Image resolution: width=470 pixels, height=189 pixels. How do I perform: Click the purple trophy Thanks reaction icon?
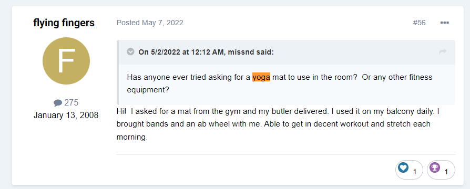click(x=435, y=167)
